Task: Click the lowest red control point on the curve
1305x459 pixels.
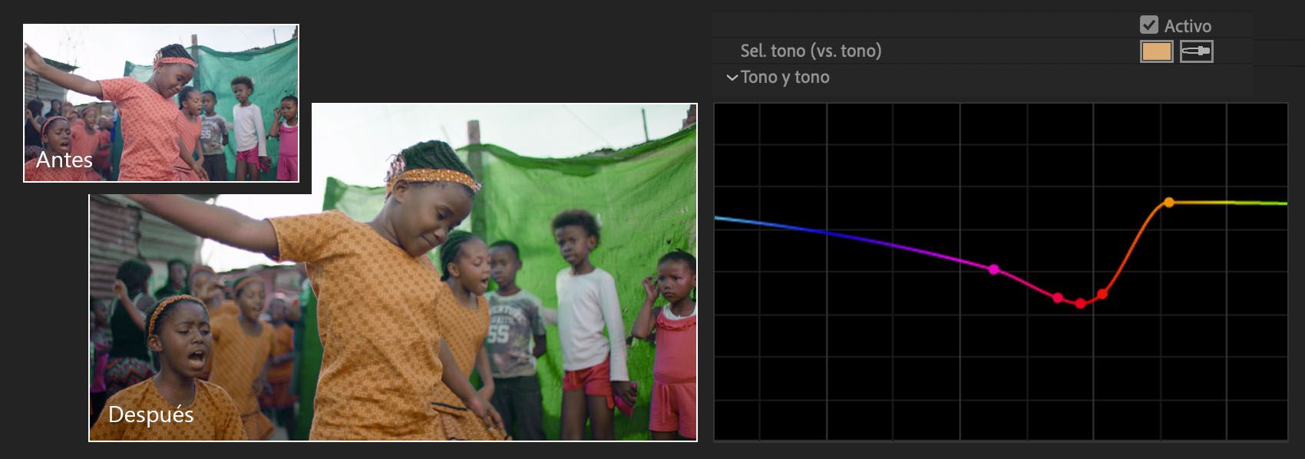Action: click(x=1080, y=304)
